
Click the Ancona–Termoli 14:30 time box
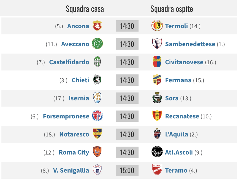127,26
